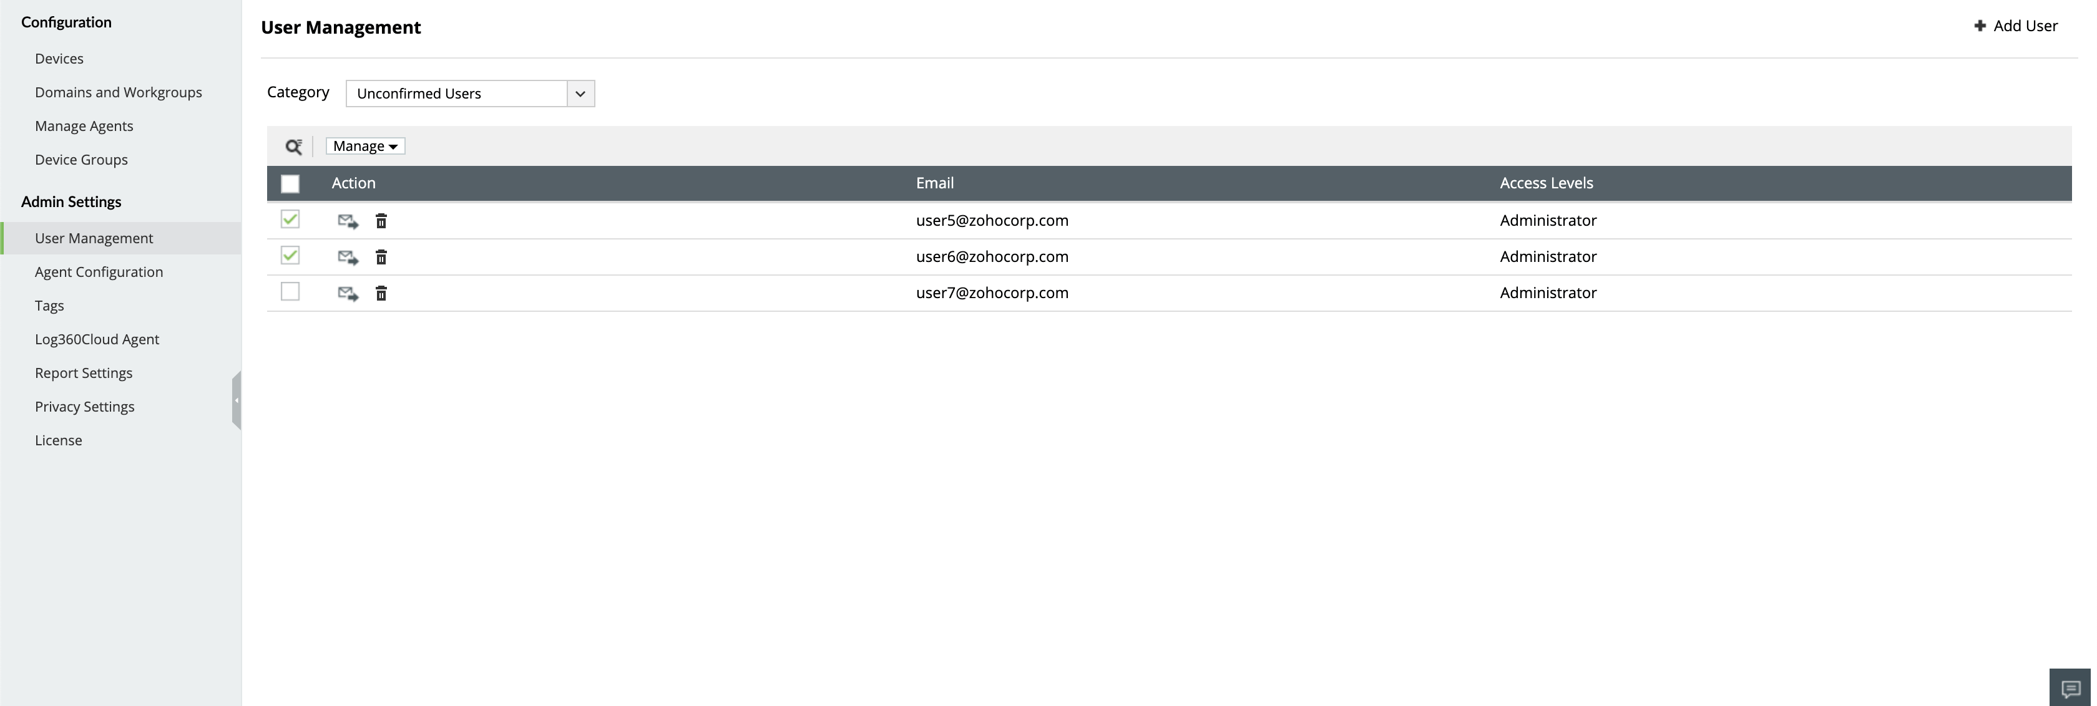The width and height of the screenshot is (2097, 706).
Task: Delete user5@zohocorp.com with trash icon
Action: (381, 221)
